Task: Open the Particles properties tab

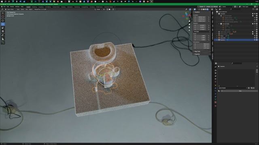Action: tap(215, 91)
